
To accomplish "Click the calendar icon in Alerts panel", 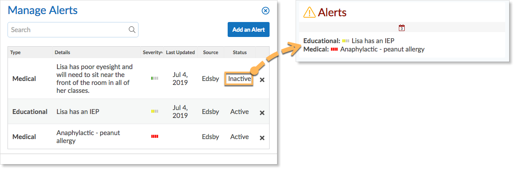I will 401,28.
